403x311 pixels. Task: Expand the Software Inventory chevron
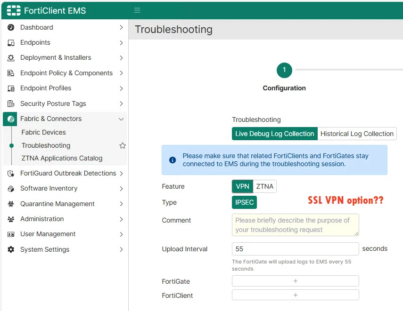[121, 189]
